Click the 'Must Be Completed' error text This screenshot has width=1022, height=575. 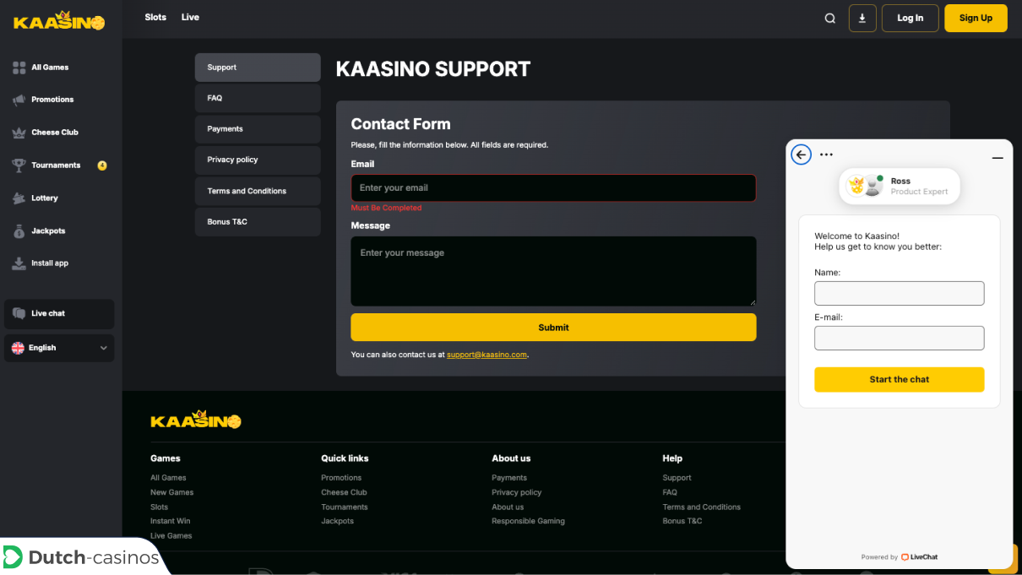coord(386,208)
